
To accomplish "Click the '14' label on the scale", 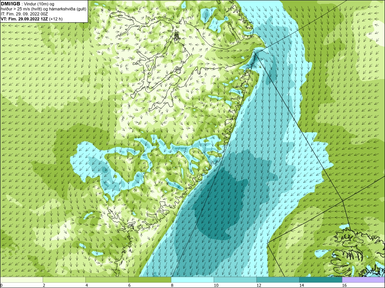I will click(x=301, y=285).
